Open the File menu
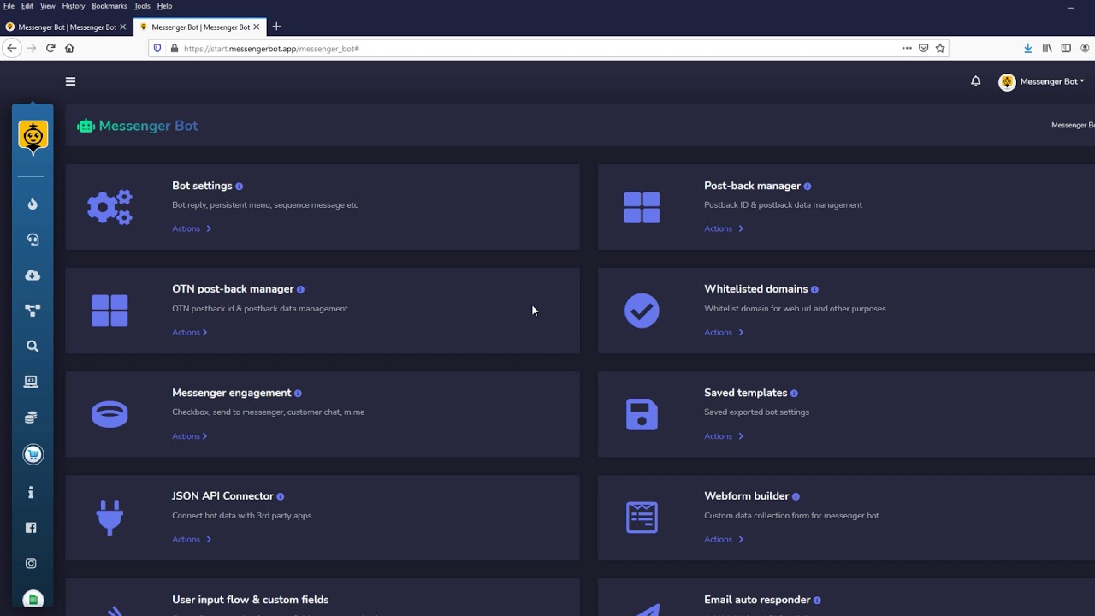This screenshot has height=616, width=1095. point(9,6)
